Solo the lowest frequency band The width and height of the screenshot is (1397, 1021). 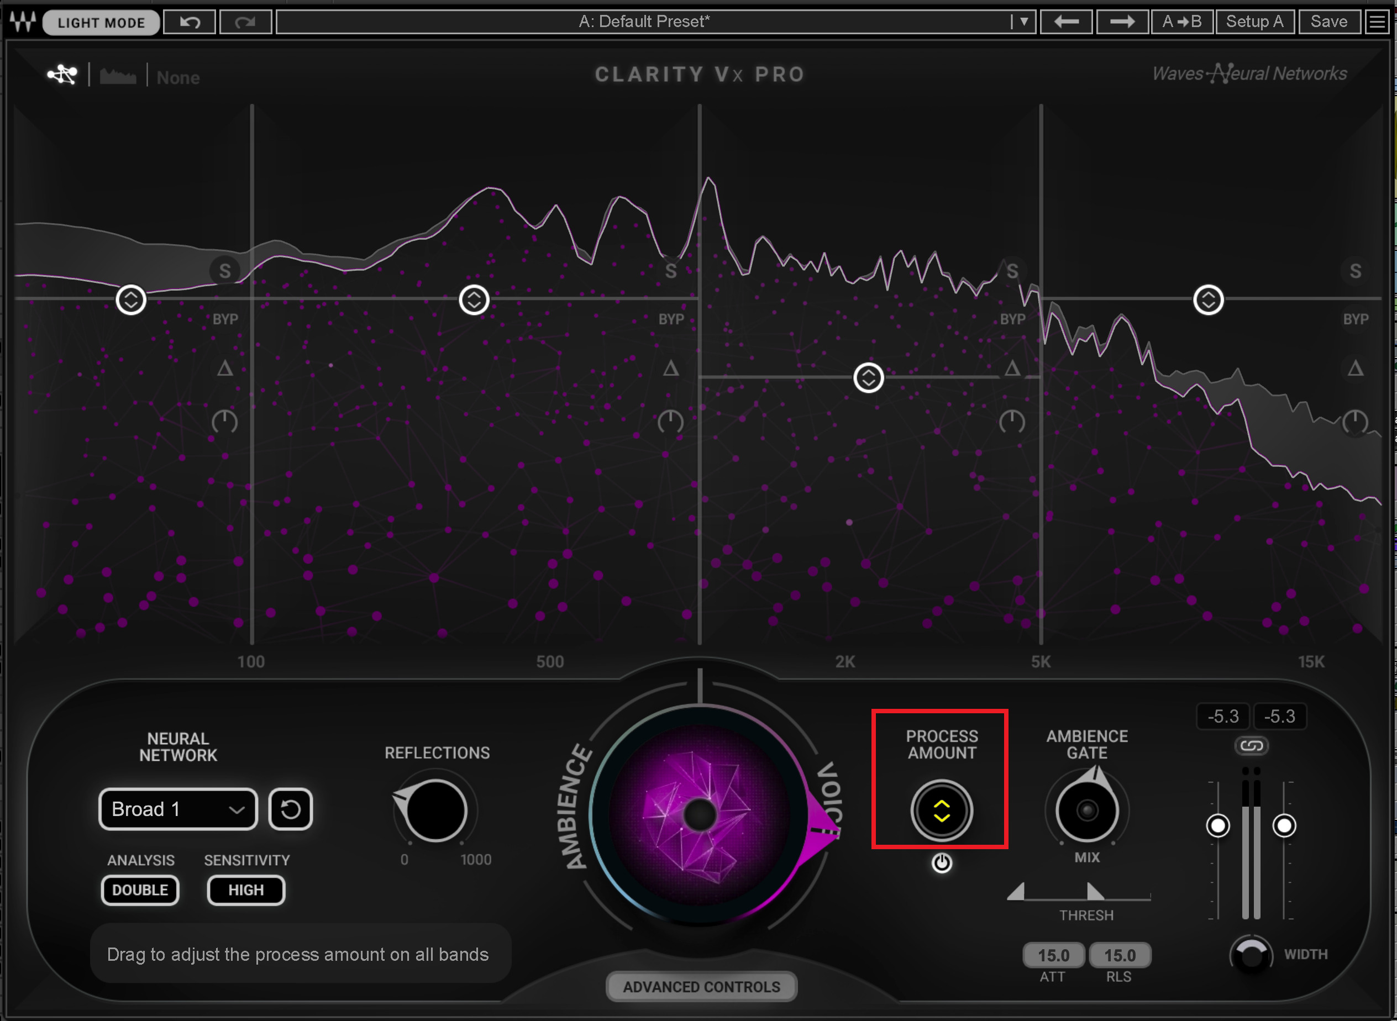[225, 271]
